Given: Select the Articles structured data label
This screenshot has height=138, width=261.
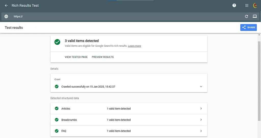Looking at the screenshot, I should 66,109.
